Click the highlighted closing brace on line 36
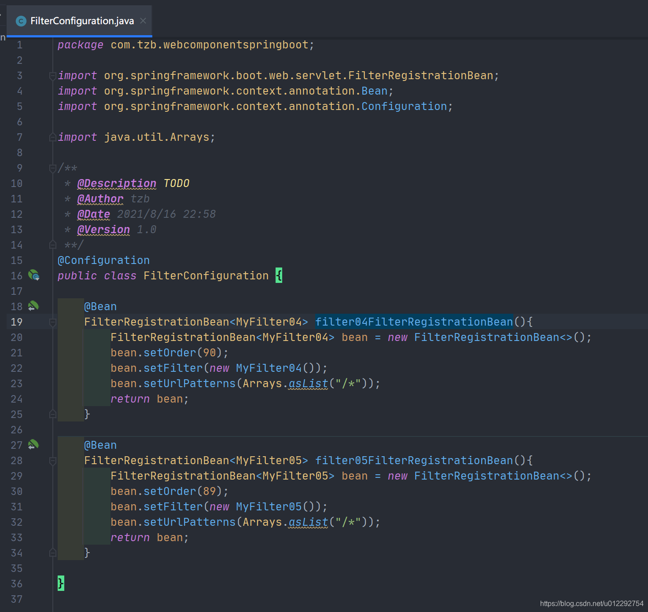Image resolution: width=648 pixels, height=612 pixels. tap(61, 583)
